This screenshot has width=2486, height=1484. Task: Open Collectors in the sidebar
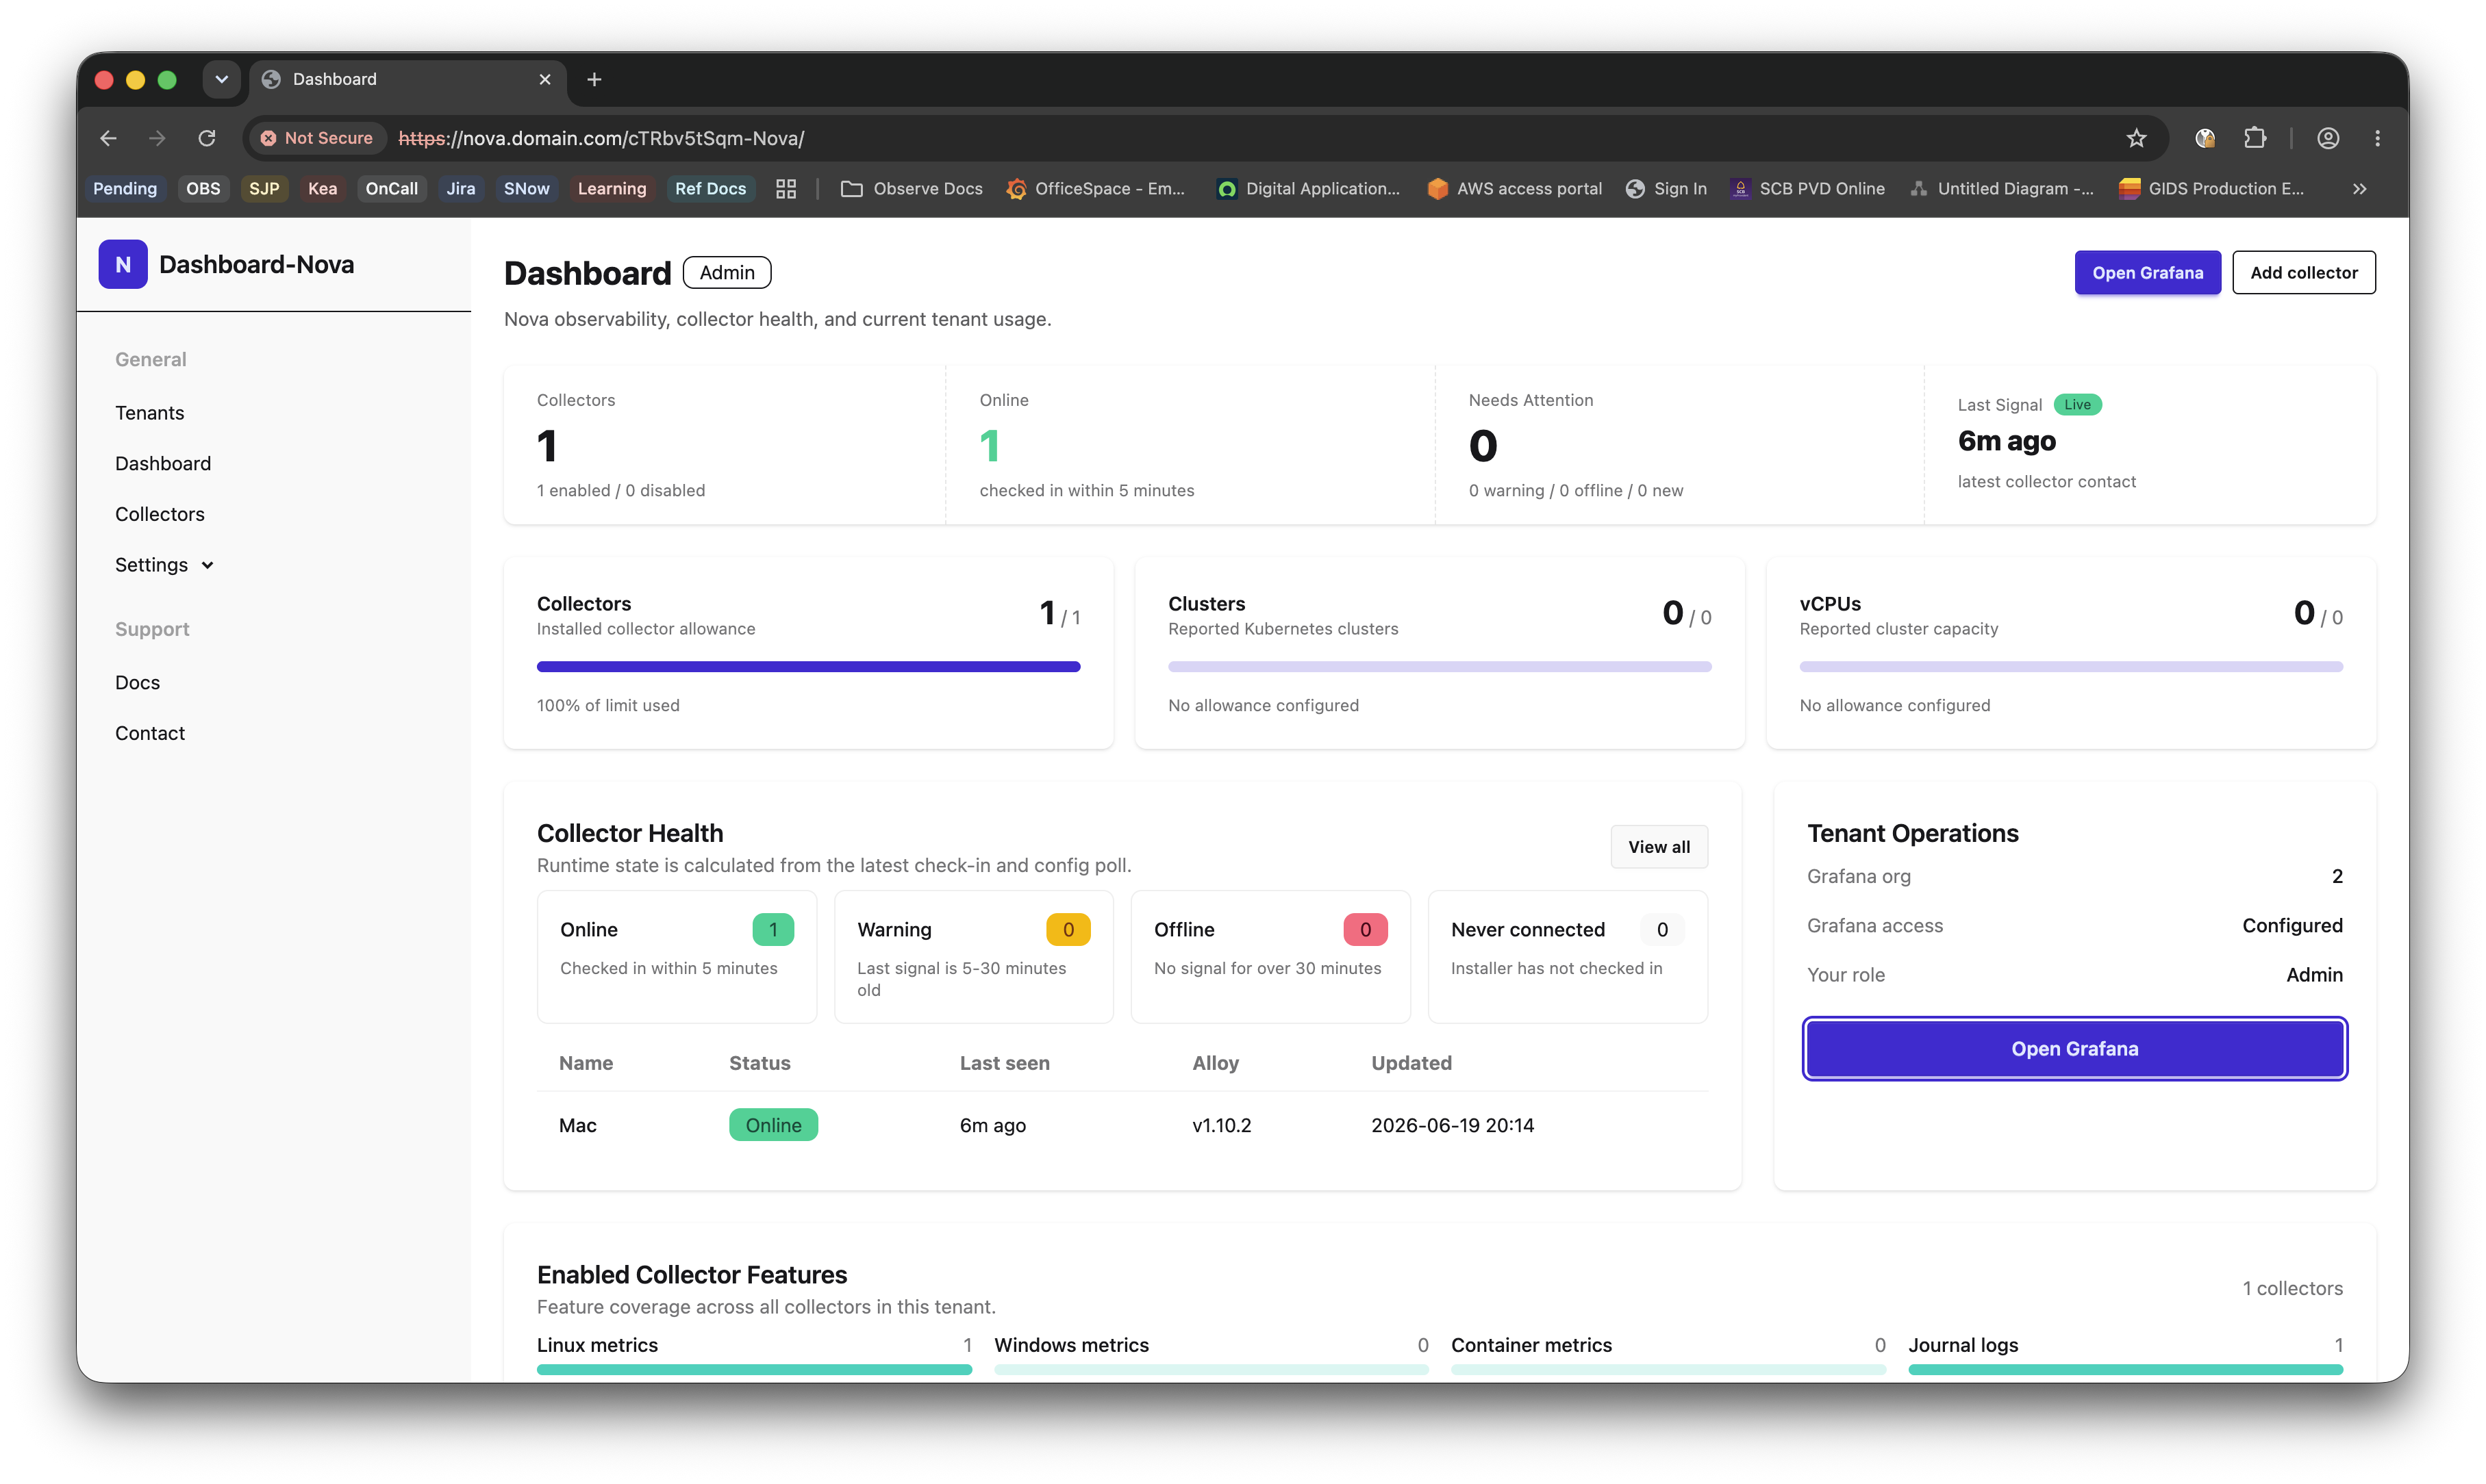160,514
